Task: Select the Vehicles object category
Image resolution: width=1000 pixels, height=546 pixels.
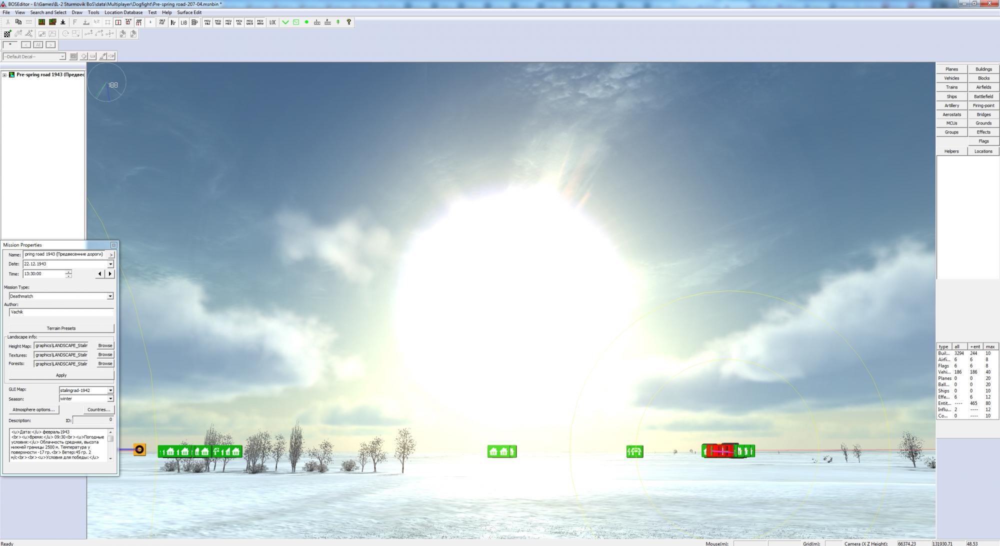Action: 951,78
